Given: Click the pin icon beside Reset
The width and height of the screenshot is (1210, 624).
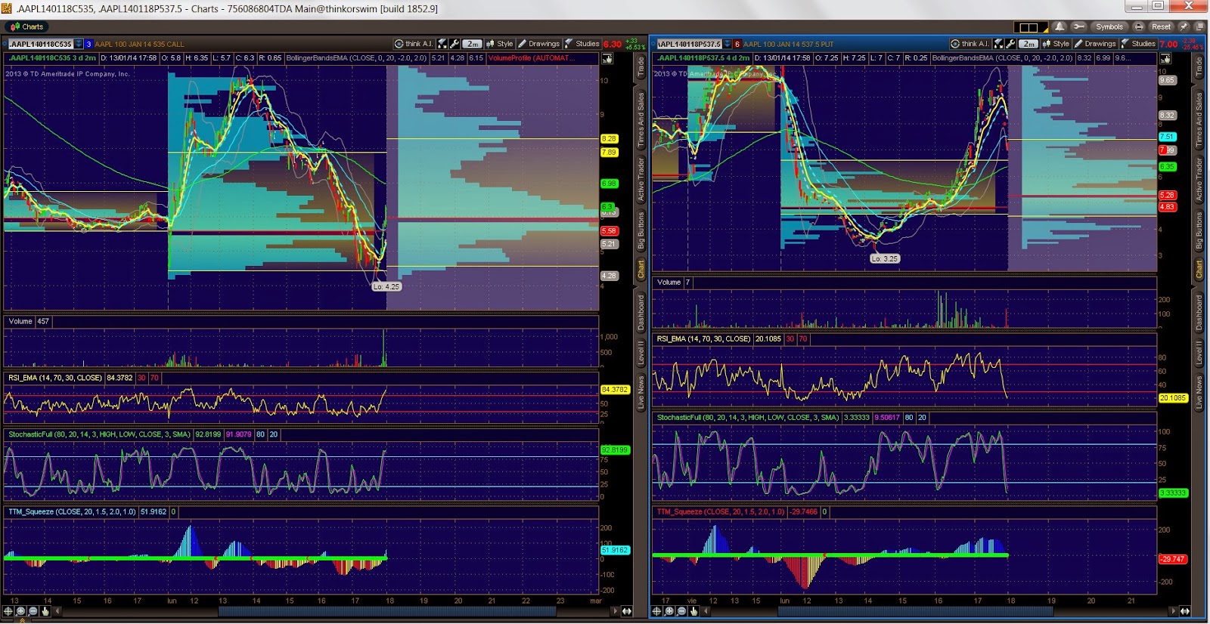Looking at the screenshot, I should tap(1184, 26).
